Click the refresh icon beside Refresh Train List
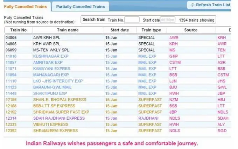 pos(192,5)
